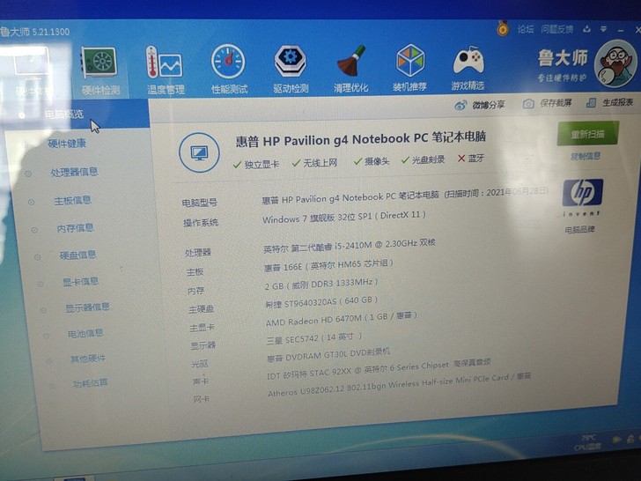Click the AMD Radeon HD 6470M graphics value
The image size is (641, 481).
click(x=342, y=319)
